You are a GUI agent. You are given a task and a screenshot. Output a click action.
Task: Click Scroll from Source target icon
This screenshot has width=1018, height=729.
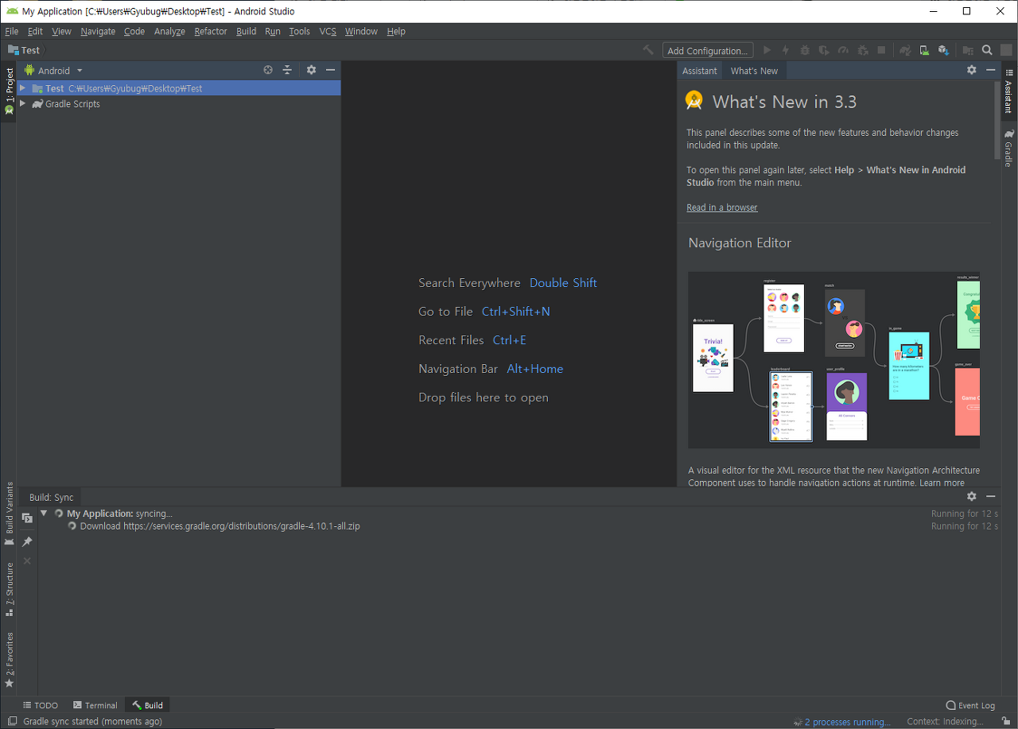click(x=268, y=70)
